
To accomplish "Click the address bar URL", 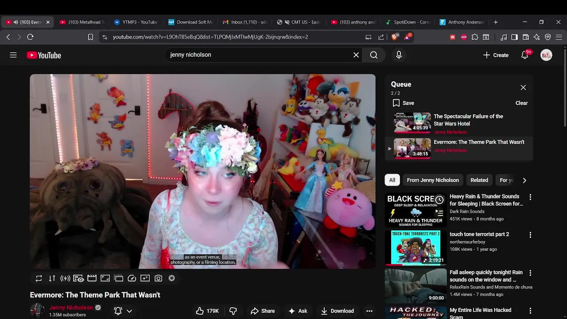I will [210, 37].
